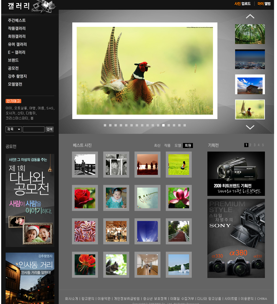Open the red rose thumbnail
The width and height of the screenshot is (277, 304).
coord(85,198)
